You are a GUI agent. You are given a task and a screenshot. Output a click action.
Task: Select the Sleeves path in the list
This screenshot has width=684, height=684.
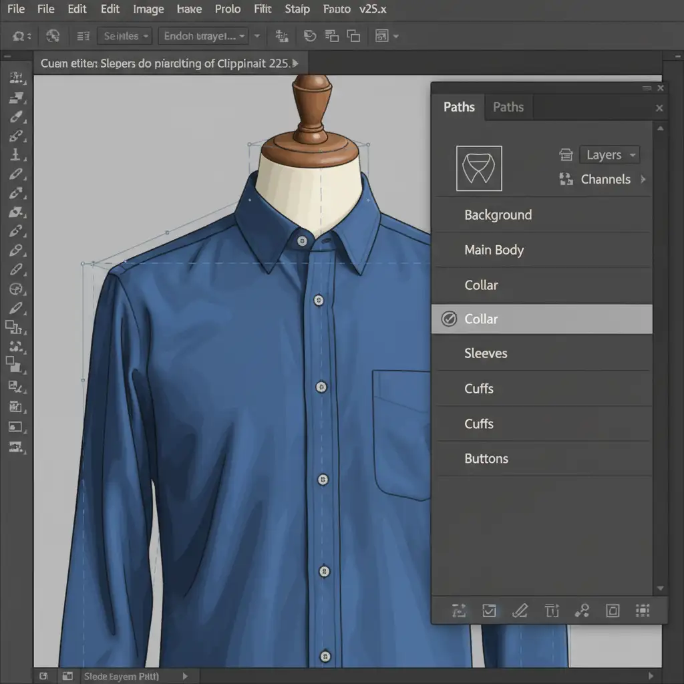[x=486, y=353]
